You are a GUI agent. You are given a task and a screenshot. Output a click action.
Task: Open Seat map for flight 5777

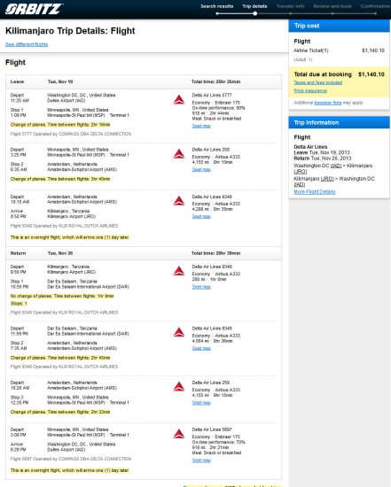click(201, 126)
